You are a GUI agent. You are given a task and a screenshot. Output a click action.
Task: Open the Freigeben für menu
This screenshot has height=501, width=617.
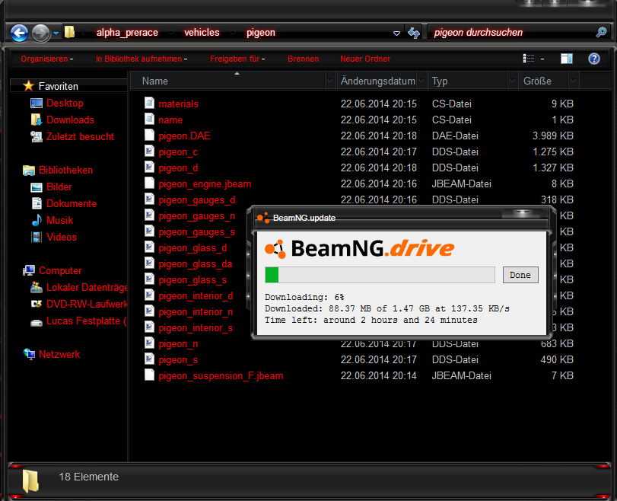(x=237, y=59)
